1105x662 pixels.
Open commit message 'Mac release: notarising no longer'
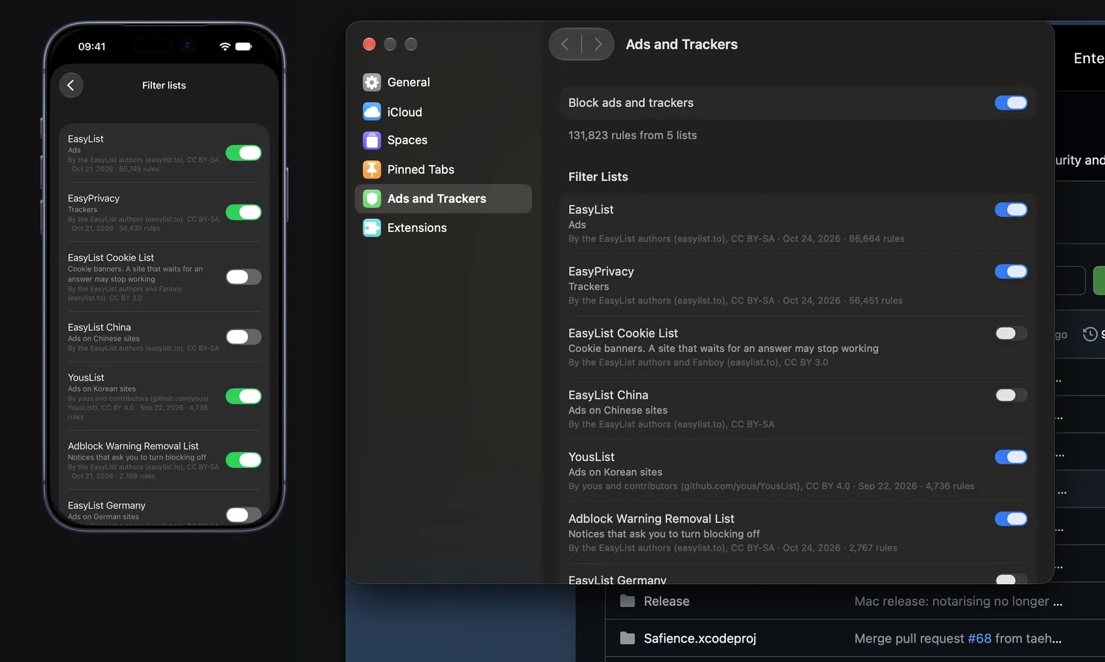(x=958, y=601)
